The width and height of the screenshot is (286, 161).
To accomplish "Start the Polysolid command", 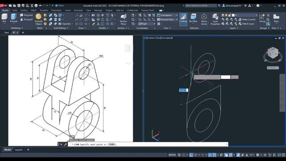I will click(x=26, y=15).
